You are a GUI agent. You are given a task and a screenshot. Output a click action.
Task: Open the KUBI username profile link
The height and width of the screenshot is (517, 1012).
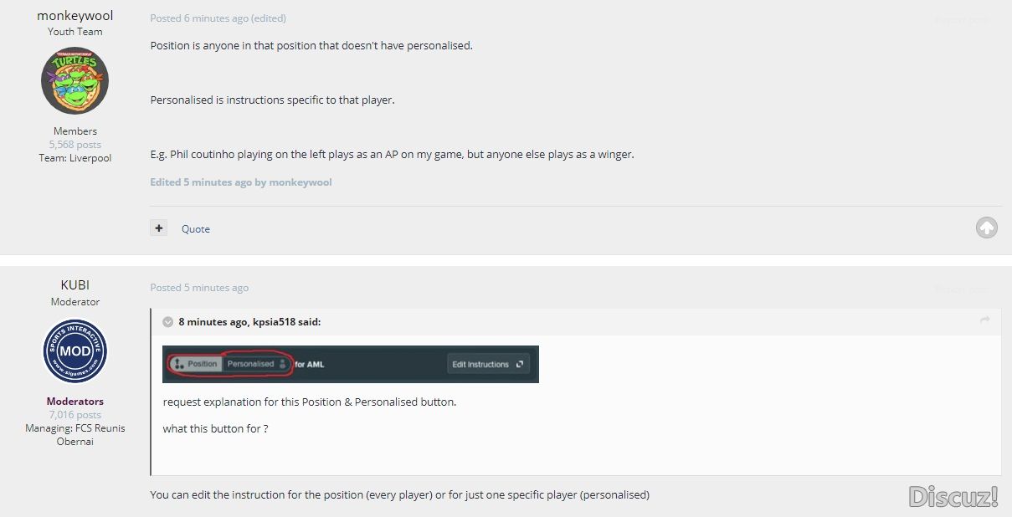click(75, 285)
